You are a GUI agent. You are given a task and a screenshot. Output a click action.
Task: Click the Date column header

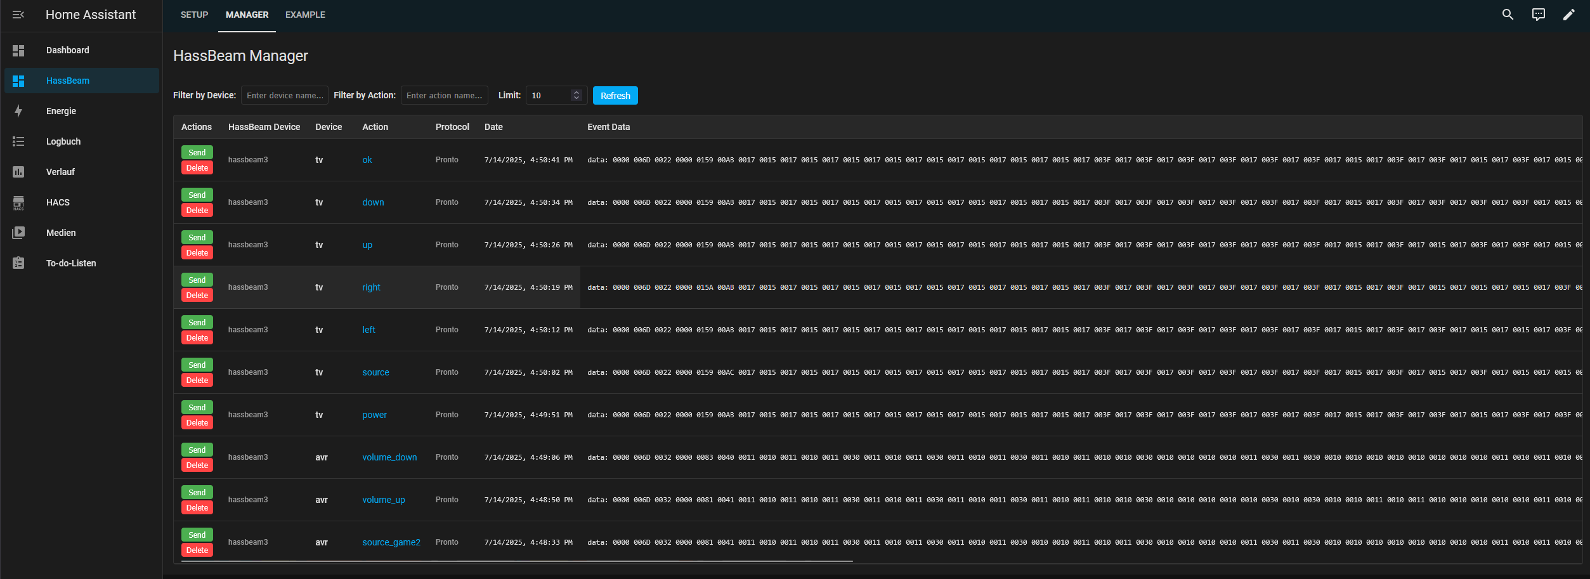coord(493,127)
